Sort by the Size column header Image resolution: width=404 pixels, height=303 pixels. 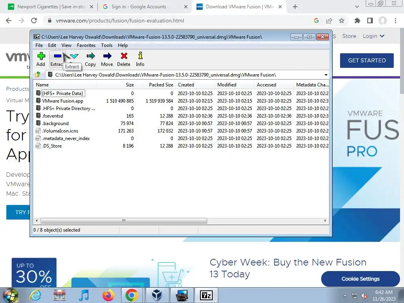(116, 85)
